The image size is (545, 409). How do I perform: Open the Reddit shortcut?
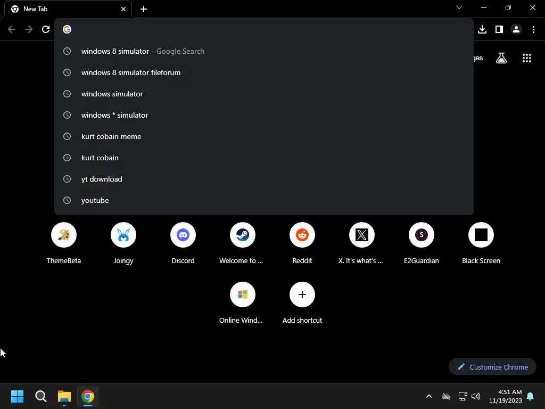point(302,235)
